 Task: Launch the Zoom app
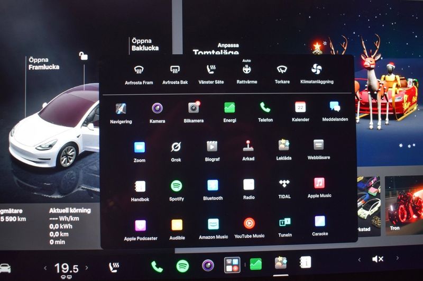140,152
